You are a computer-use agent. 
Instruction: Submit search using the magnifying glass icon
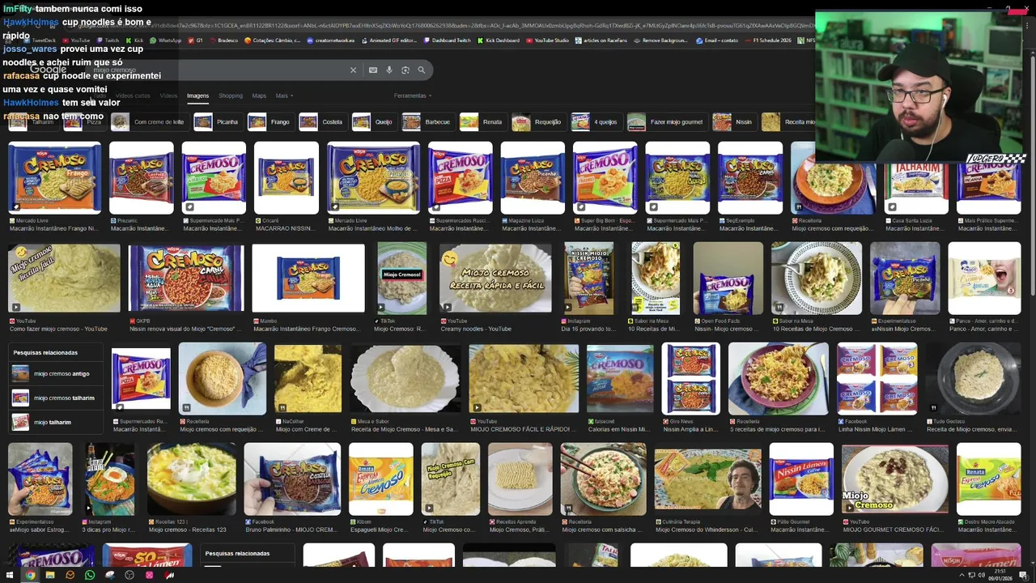click(x=422, y=70)
